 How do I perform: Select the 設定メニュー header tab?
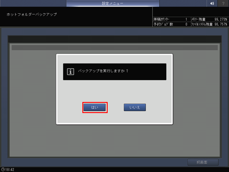(113, 3)
